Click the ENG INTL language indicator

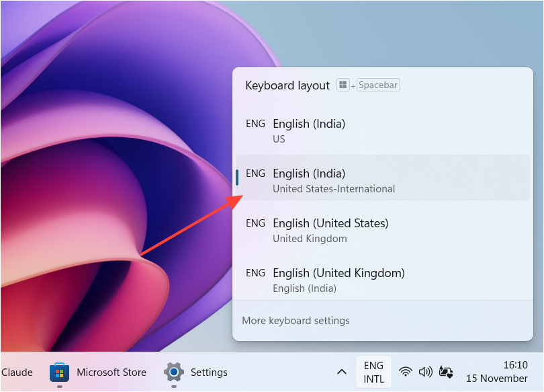[373, 371]
